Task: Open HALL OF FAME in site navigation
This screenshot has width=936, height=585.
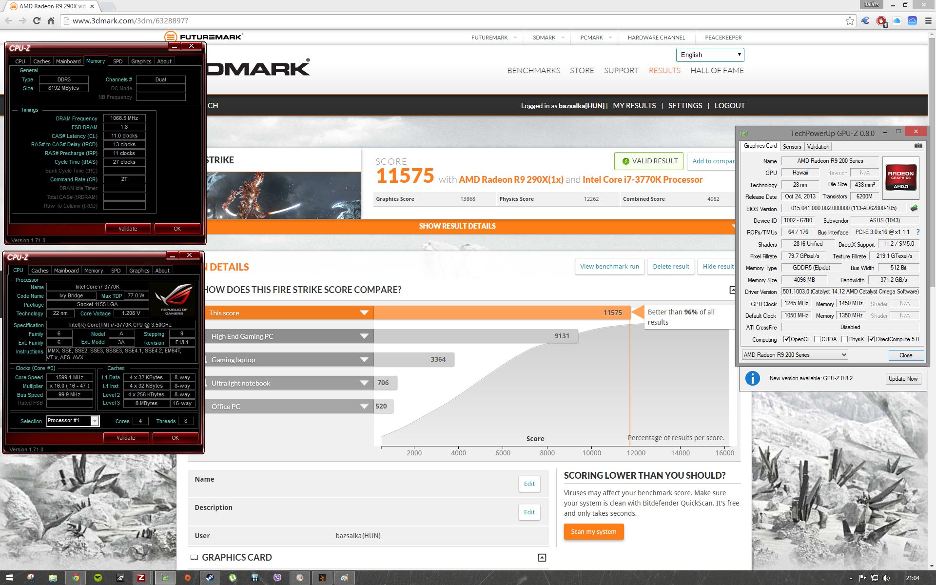Action: tap(717, 70)
